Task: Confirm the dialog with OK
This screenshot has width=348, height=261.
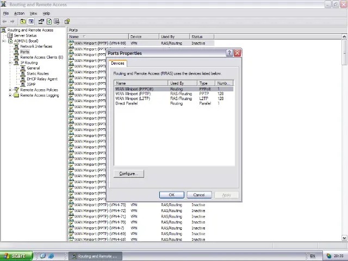Action: pyautogui.click(x=172, y=195)
